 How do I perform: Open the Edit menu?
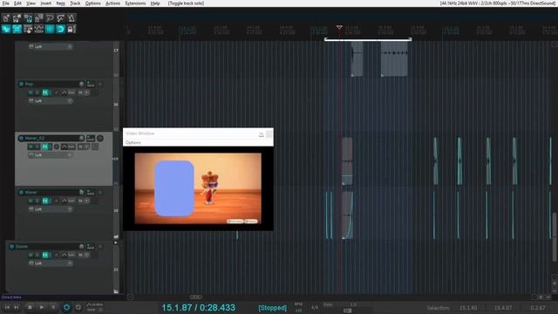point(17,3)
